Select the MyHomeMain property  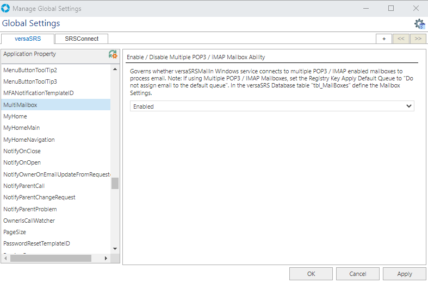click(55, 128)
